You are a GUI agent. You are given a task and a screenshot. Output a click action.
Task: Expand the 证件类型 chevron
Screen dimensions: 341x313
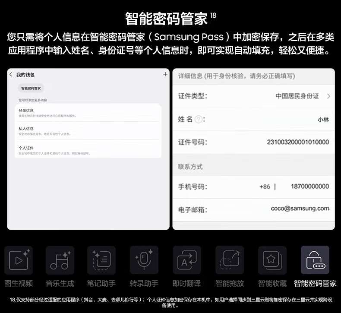[x=328, y=96]
